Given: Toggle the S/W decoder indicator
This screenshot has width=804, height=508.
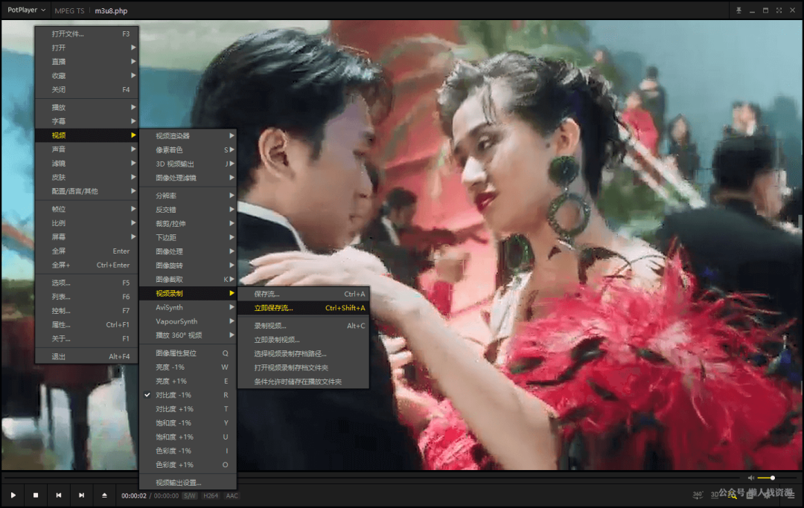Looking at the screenshot, I should point(190,495).
